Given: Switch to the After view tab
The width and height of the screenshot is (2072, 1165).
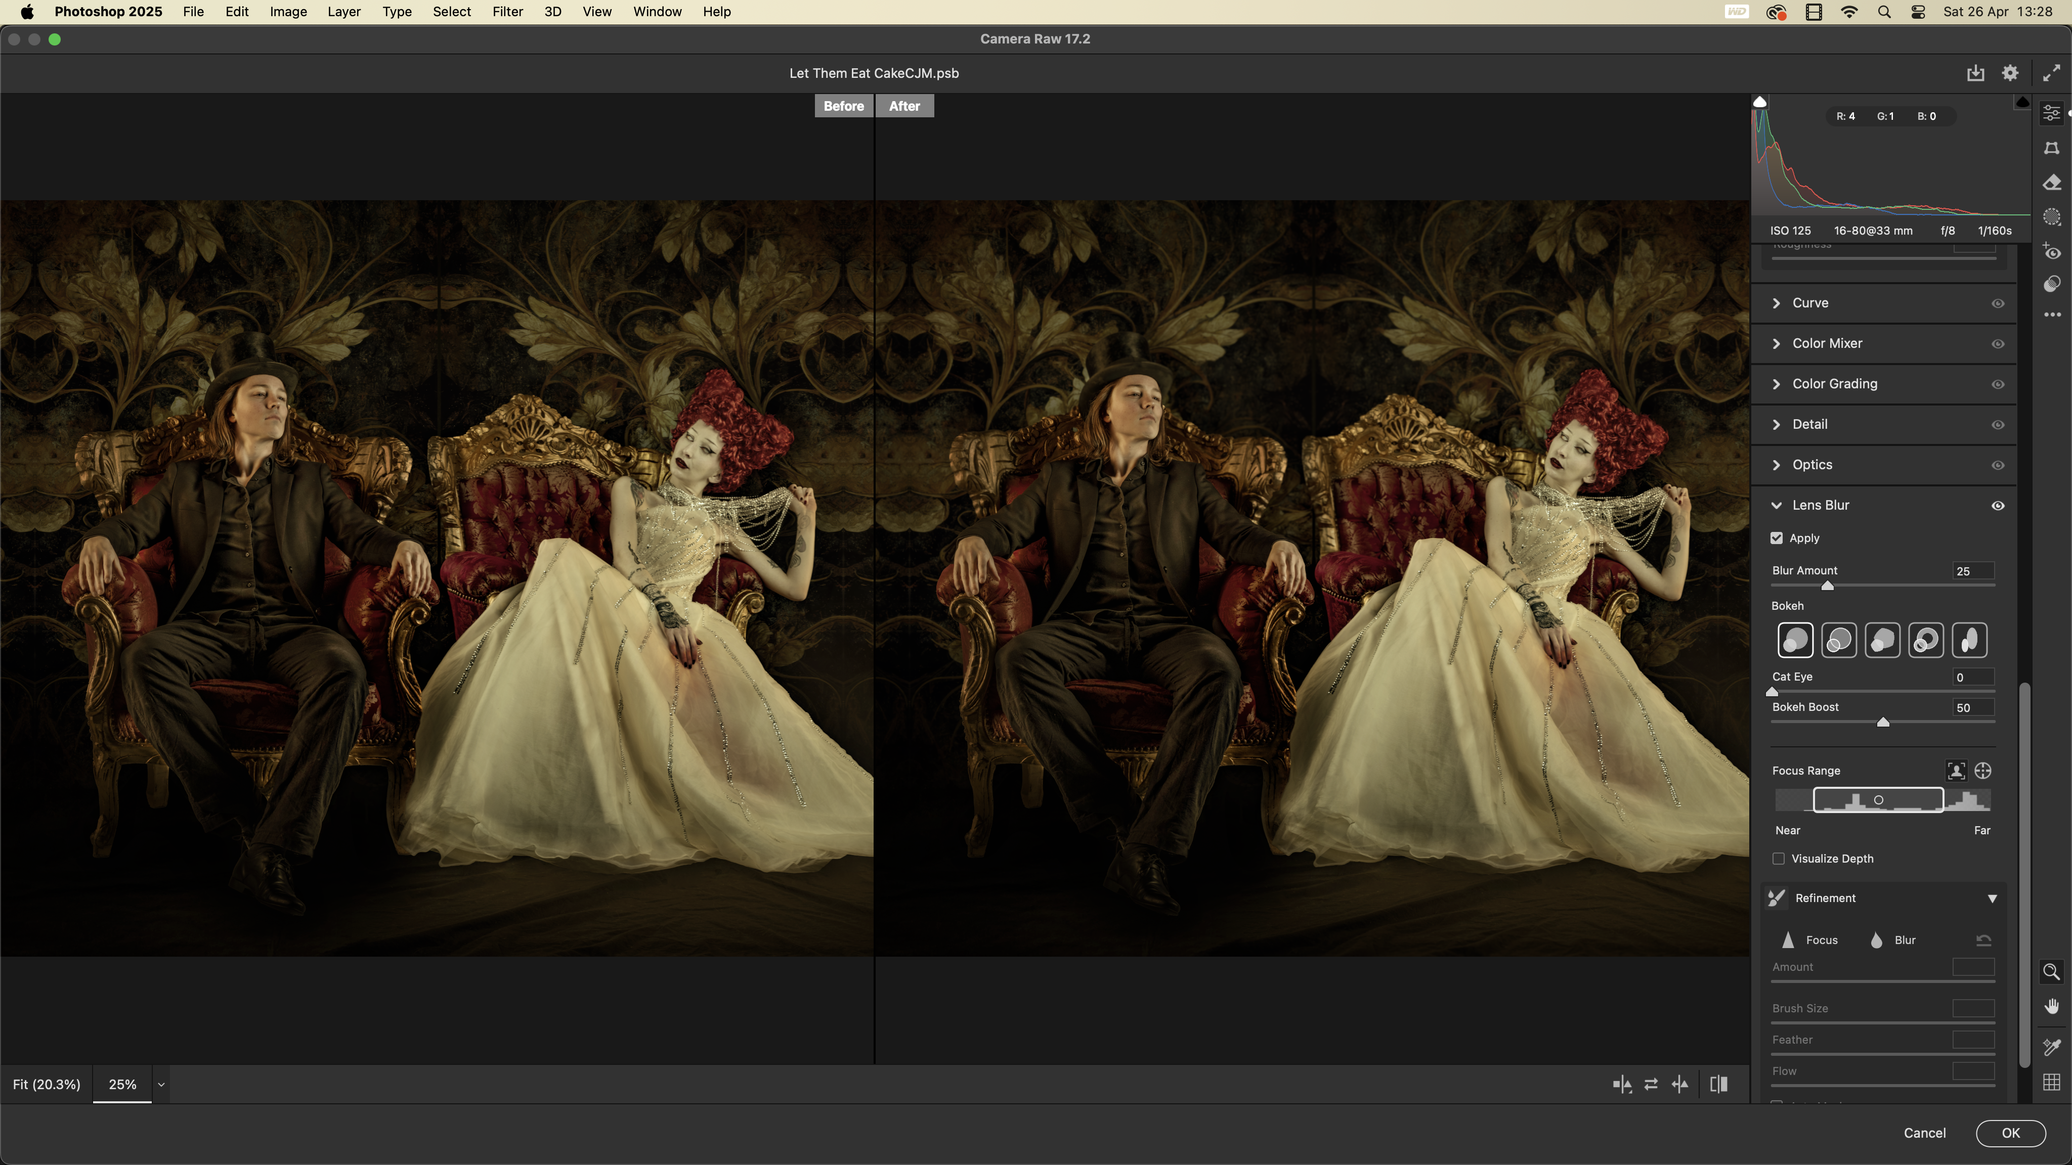Looking at the screenshot, I should (x=904, y=106).
